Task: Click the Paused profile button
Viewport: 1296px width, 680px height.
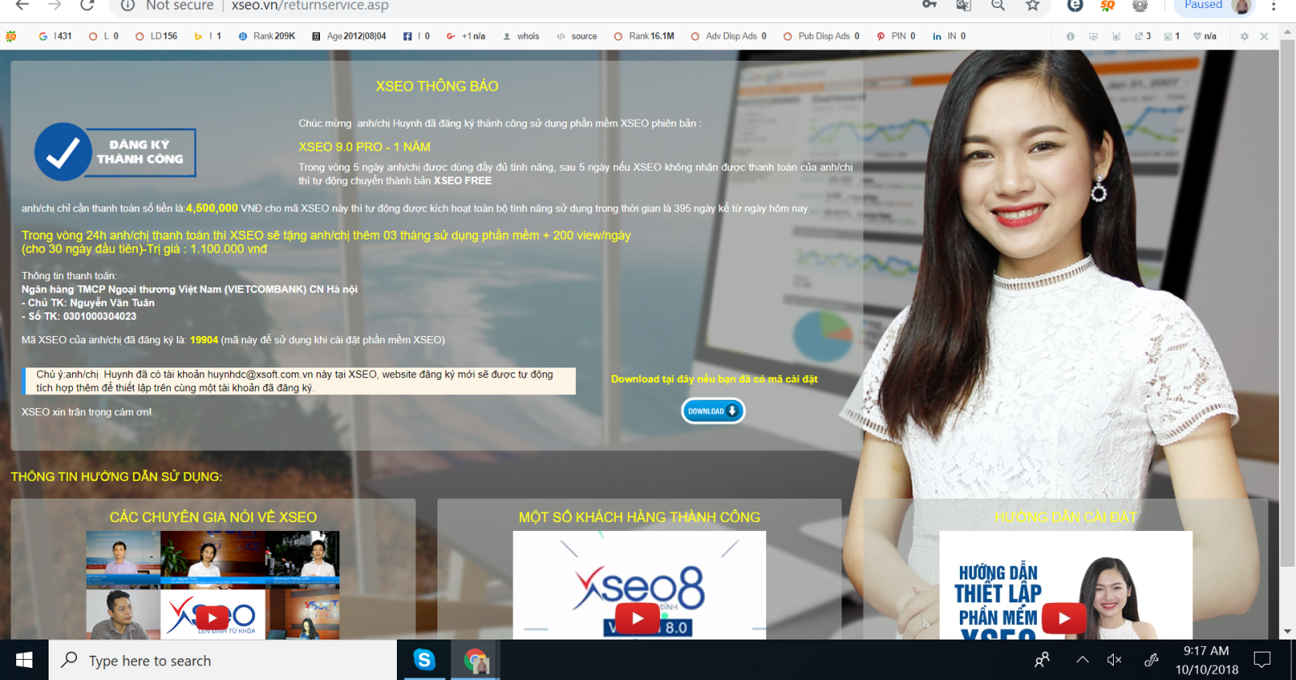Action: (x=1213, y=6)
